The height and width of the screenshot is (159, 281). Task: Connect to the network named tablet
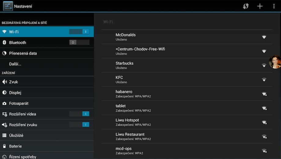click(187, 108)
